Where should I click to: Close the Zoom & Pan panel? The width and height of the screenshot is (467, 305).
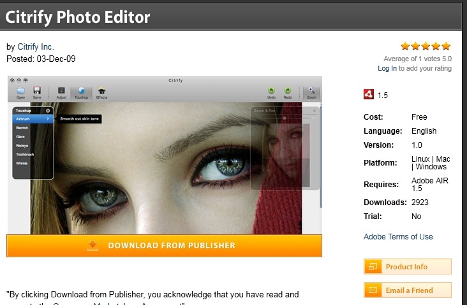click(x=315, y=111)
